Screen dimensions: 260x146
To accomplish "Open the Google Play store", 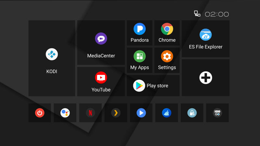I will pyautogui.click(x=153, y=86).
